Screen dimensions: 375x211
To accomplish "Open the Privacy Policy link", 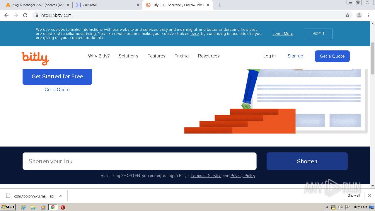I will pos(243,176).
